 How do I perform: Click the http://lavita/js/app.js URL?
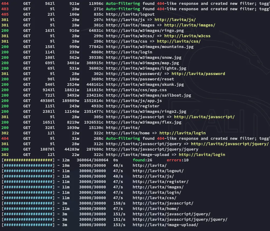point(134,101)
